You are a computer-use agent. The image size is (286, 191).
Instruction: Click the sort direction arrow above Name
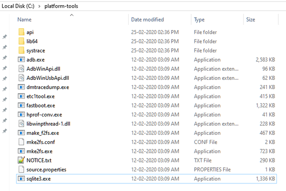(71, 15)
